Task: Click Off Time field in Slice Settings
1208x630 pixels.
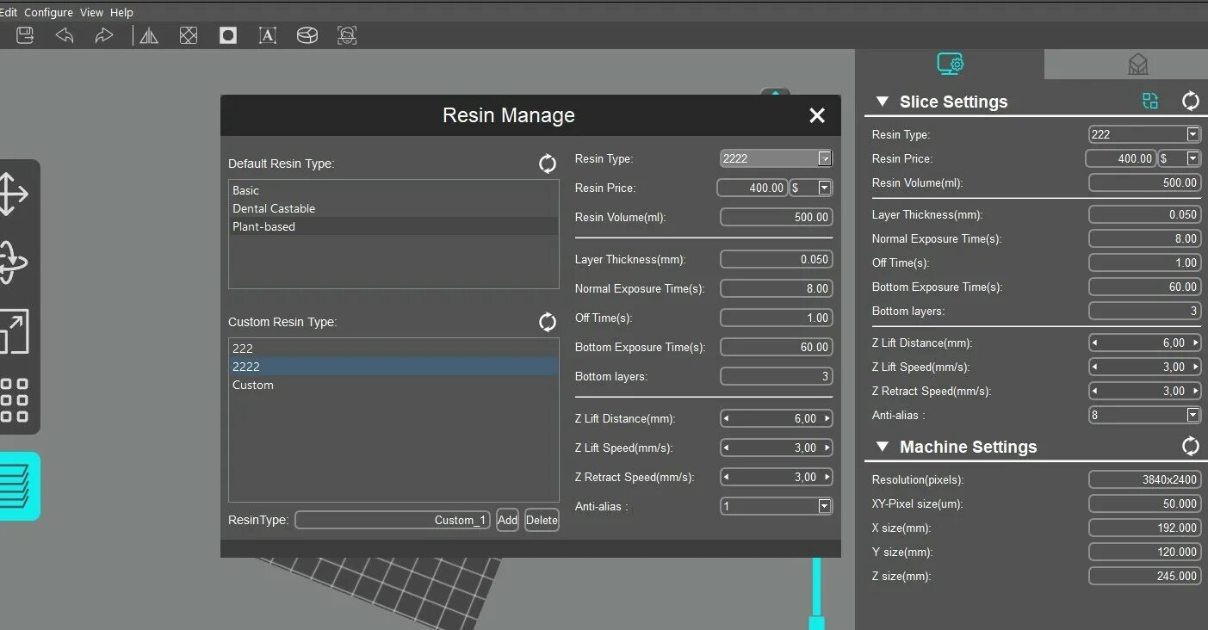Action: (1144, 262)
